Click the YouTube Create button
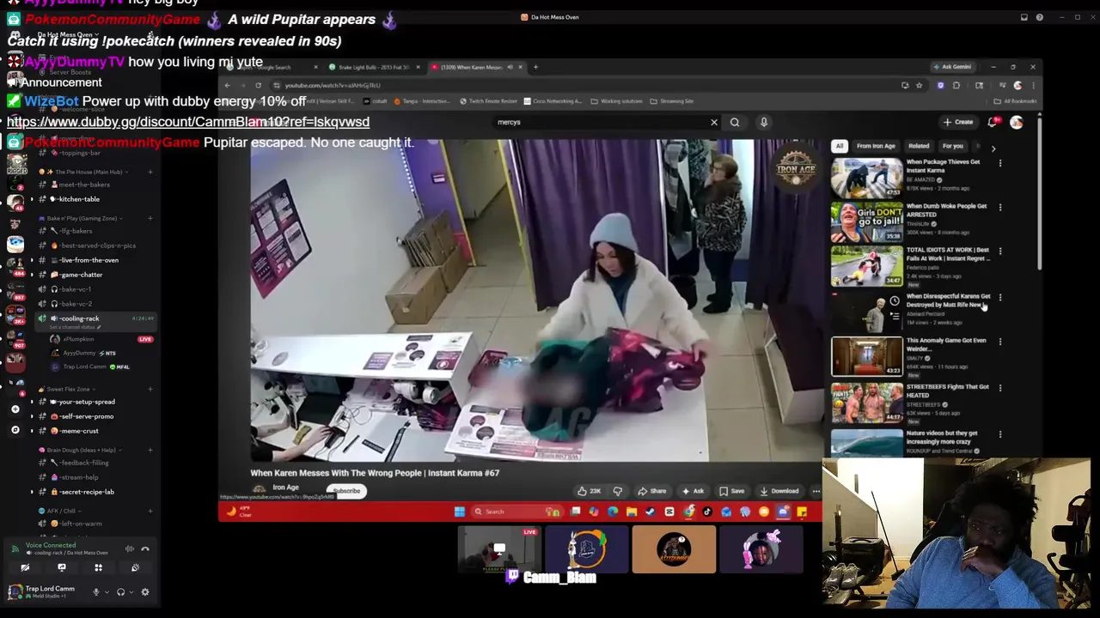 tap(958, 122)
